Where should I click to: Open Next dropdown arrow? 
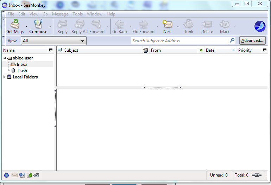178,26
